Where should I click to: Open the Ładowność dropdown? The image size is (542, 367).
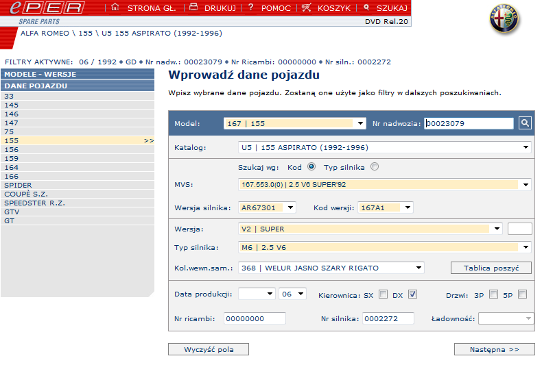click(506, 318)
